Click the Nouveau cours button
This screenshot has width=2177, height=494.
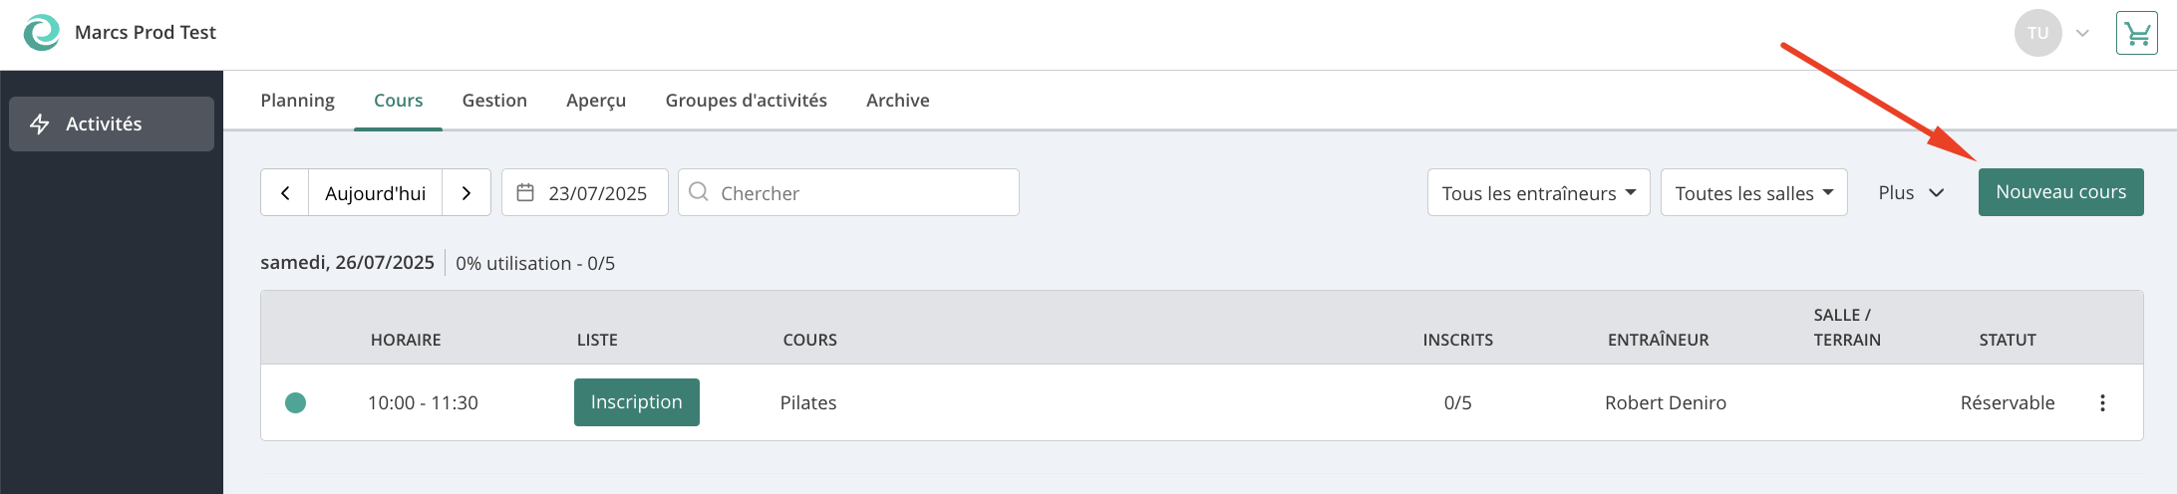[2061, 192]
